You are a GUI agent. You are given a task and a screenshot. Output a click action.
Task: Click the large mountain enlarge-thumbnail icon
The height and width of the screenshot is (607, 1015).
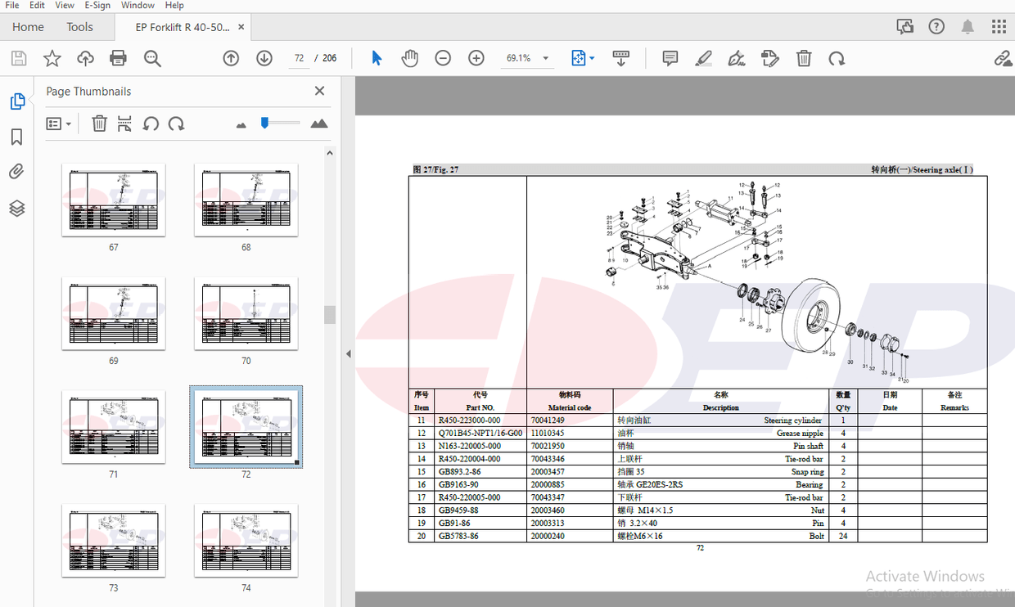(x=319, y=124)
